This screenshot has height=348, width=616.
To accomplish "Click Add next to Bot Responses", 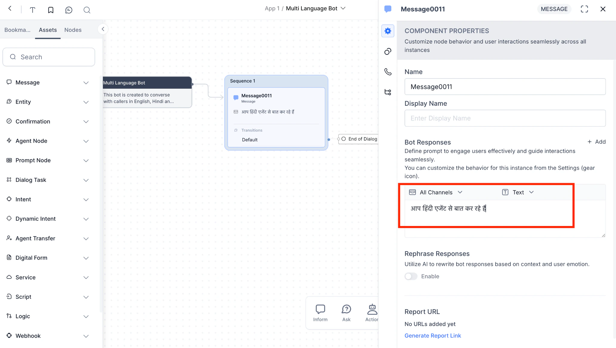I will pyautogui.click(x=596, y=142).
